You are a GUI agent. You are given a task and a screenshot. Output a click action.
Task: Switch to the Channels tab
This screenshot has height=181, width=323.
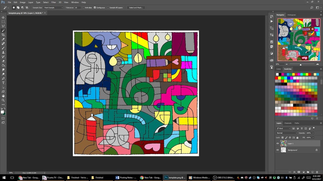[288, 123]
